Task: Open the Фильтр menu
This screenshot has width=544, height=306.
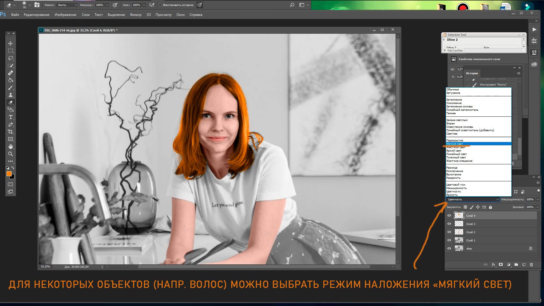Action: 135,15
